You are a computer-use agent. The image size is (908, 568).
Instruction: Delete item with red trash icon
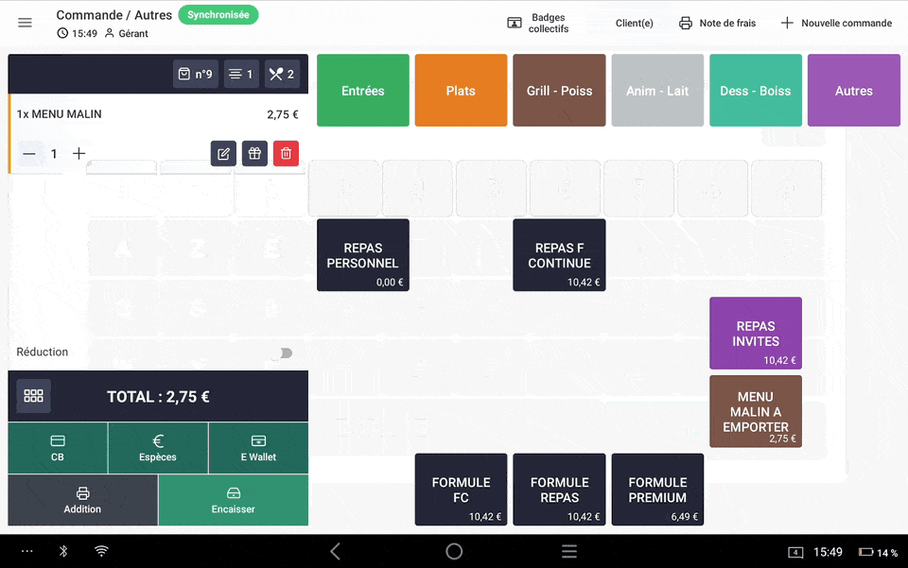point(286,153)
